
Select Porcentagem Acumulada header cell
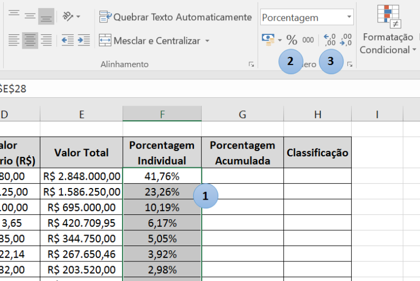pyautogui.click(x=242, y=153)
